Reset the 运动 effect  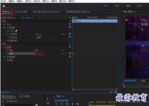[70, 24]
